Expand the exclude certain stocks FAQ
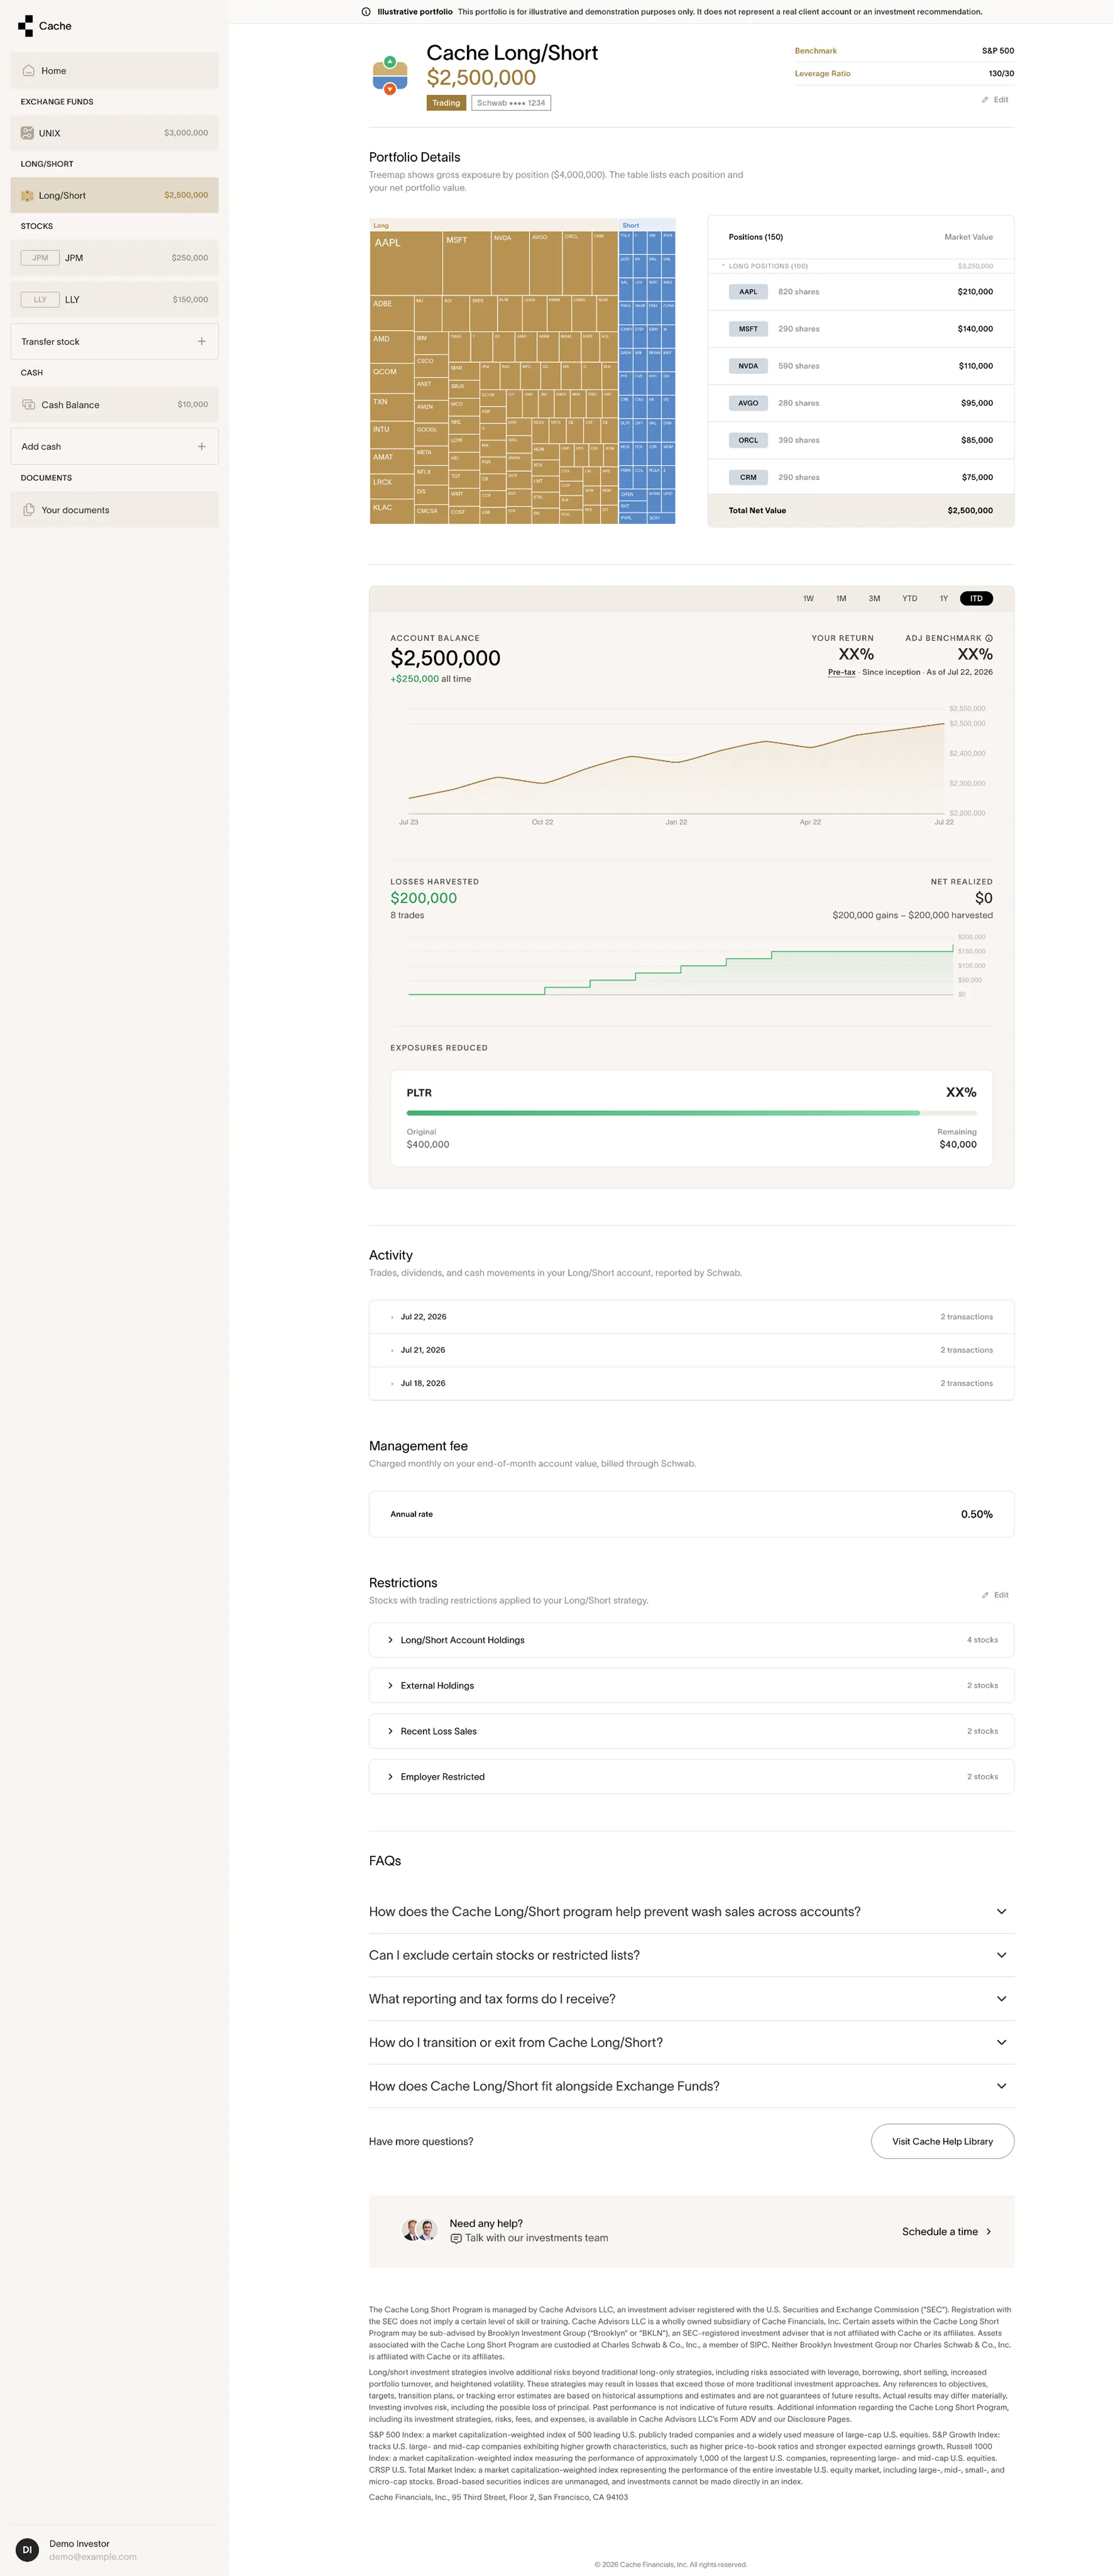The width and height of the screenshot is (1113, 2576). (691, 1955)
